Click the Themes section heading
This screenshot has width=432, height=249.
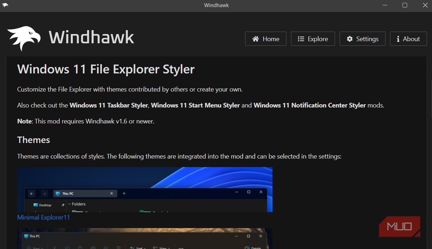pos(33,140)
